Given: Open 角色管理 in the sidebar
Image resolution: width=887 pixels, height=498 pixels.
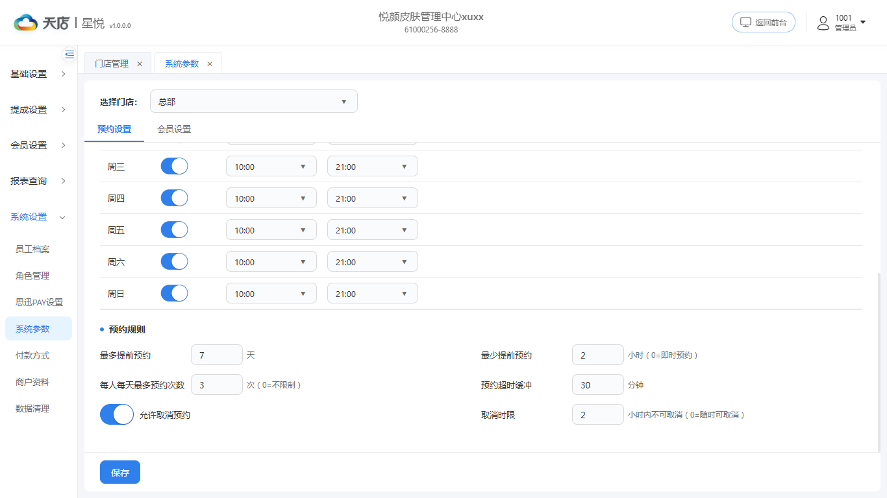Looking at the screenshot, I should point(38,276).
